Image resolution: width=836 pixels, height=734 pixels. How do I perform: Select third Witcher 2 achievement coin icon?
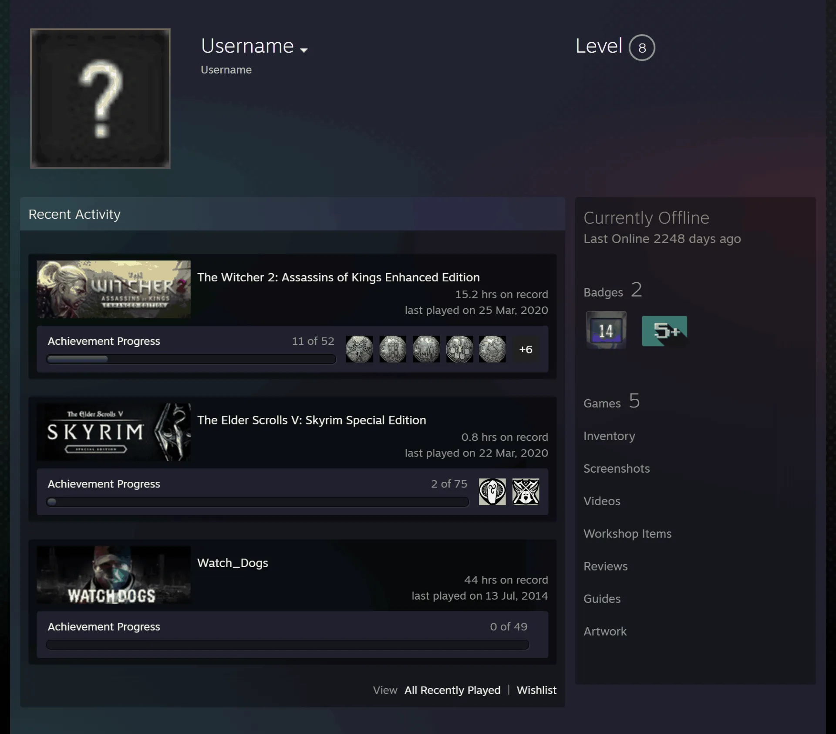[x=426, y=349]
